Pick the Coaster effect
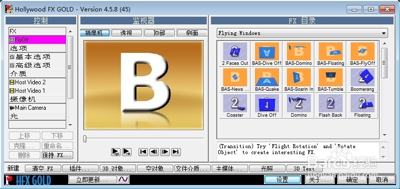400x189 pixels. (235, 106)
